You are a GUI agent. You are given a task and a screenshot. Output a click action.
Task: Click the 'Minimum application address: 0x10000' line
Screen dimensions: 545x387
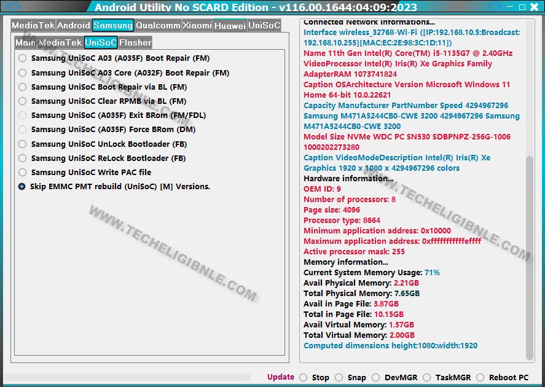pos(377,230)
